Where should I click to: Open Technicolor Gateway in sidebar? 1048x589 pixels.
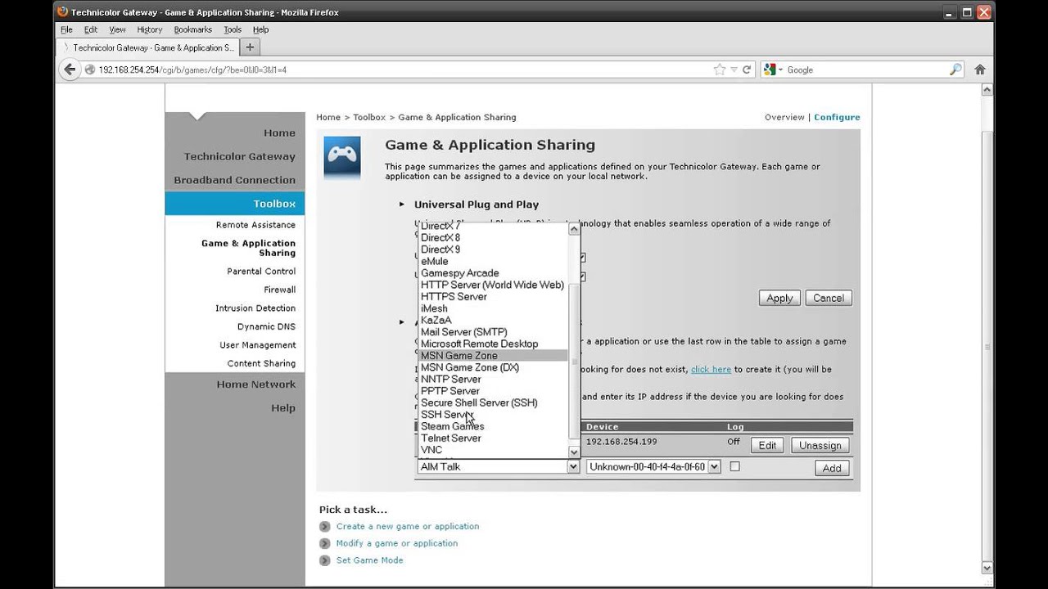[x=240, y=156]
